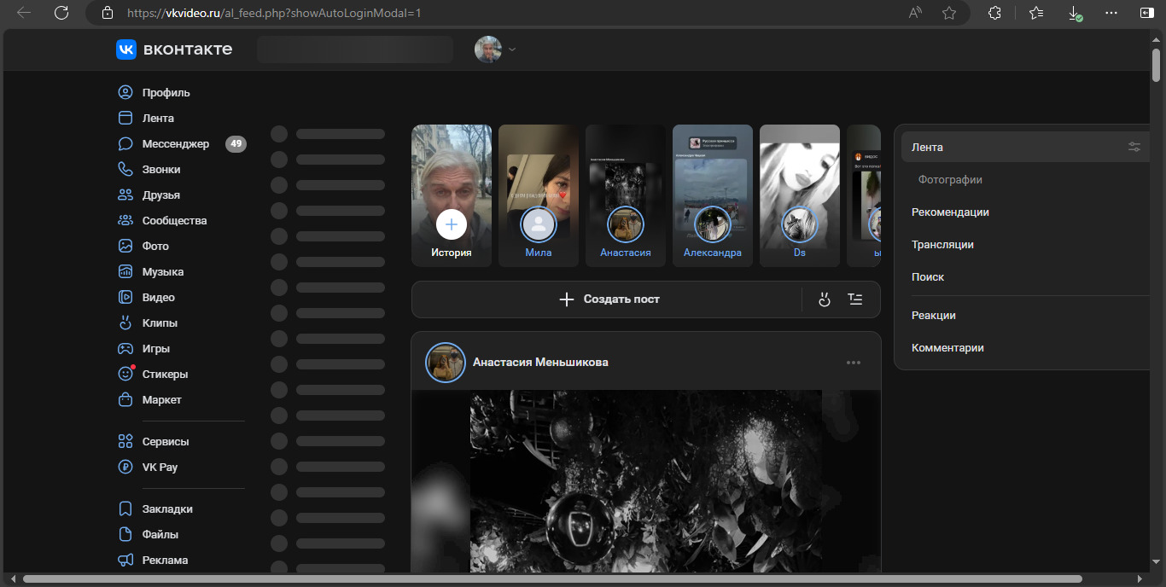Open the VK Pay ruble icon

[x=125, y=467]
